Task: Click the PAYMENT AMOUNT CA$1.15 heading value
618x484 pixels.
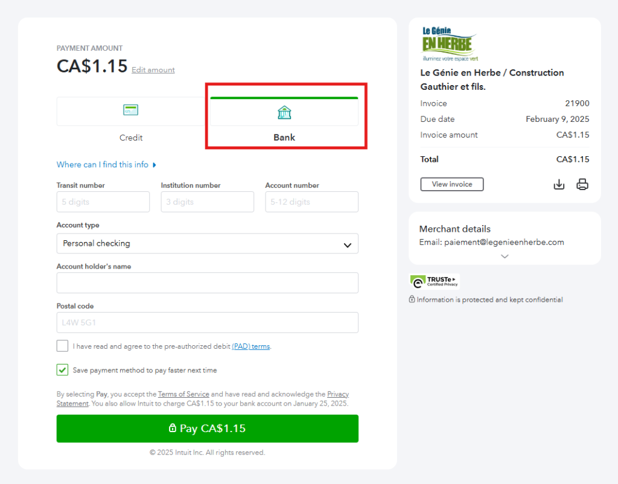Action: click(x=92, y=66)
